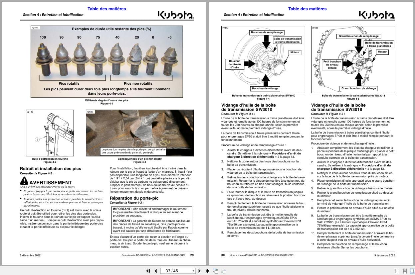Go to the previous page
415x275 pixels.
(155, 271)
